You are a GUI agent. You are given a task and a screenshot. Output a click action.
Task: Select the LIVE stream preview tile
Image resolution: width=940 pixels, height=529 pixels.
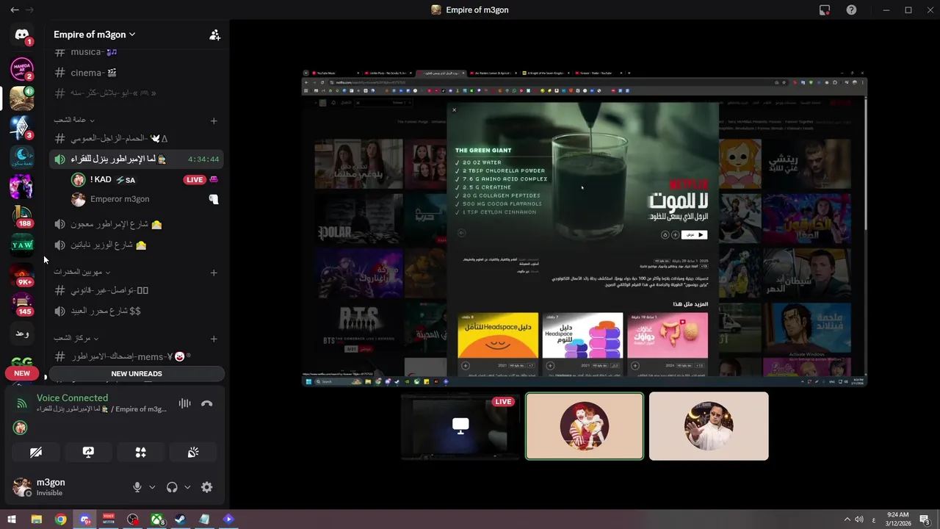coord(460,426)
